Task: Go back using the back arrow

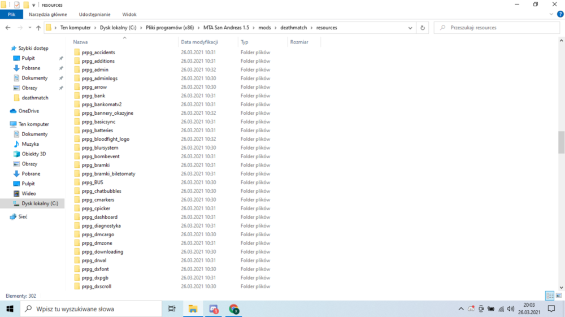Action: coord(8,28)
